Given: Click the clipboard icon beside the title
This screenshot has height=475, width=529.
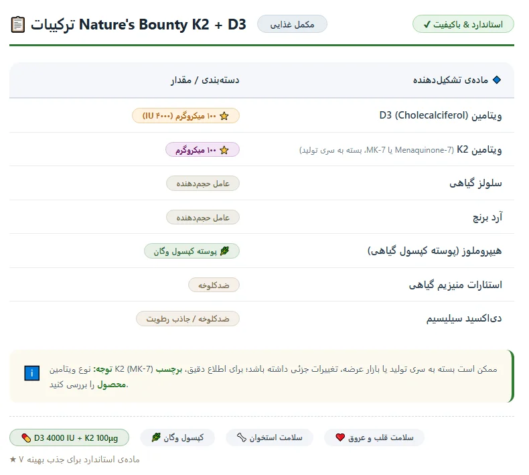Looking at the screenshot, I should (x=17, y=25).
